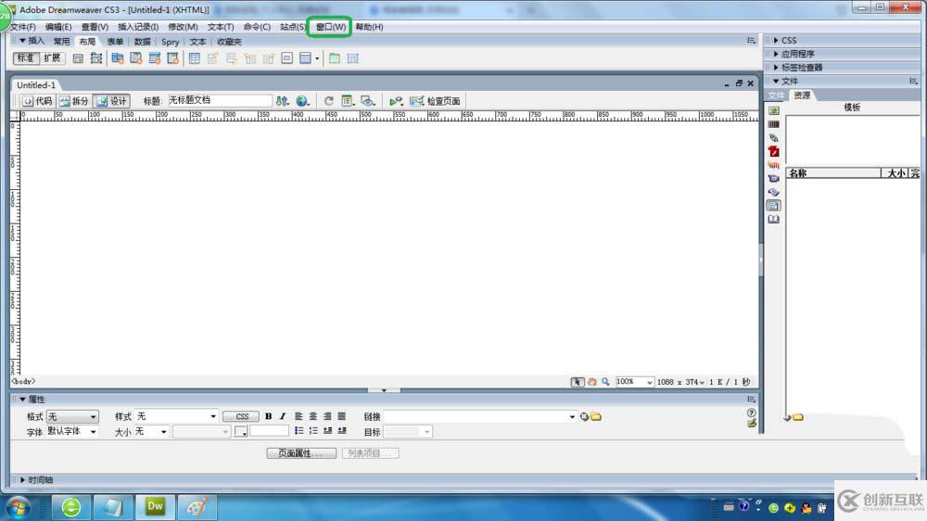Select Draw AP Div icon in the layout bar
This screenshot has width=927, height=521.
click(x=95, y=58)
